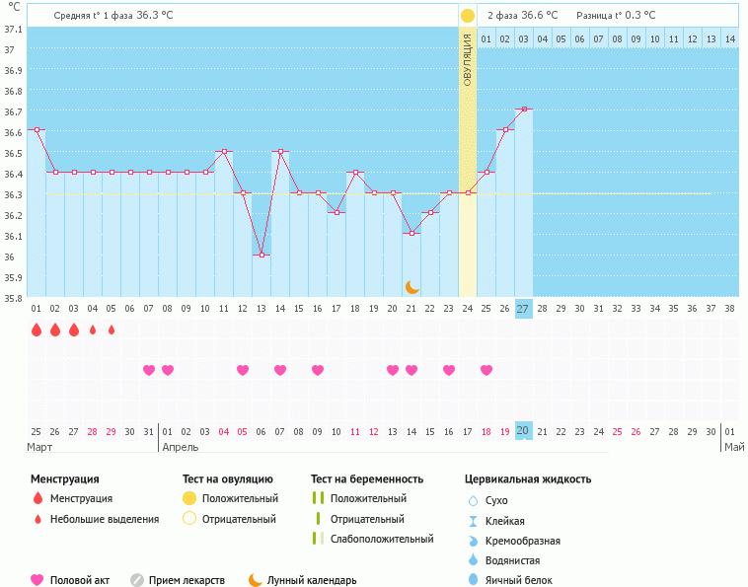The height and width of the screenshot is (587, 748).
Task: Click the 'Отрицательный' ovulation test legend circle
Action: (x=189, y=519)
